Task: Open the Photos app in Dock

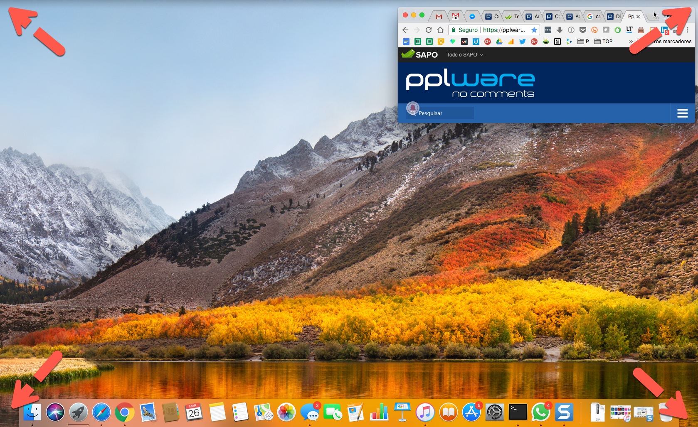Action: pyautogui.click(x=286, y=412)
